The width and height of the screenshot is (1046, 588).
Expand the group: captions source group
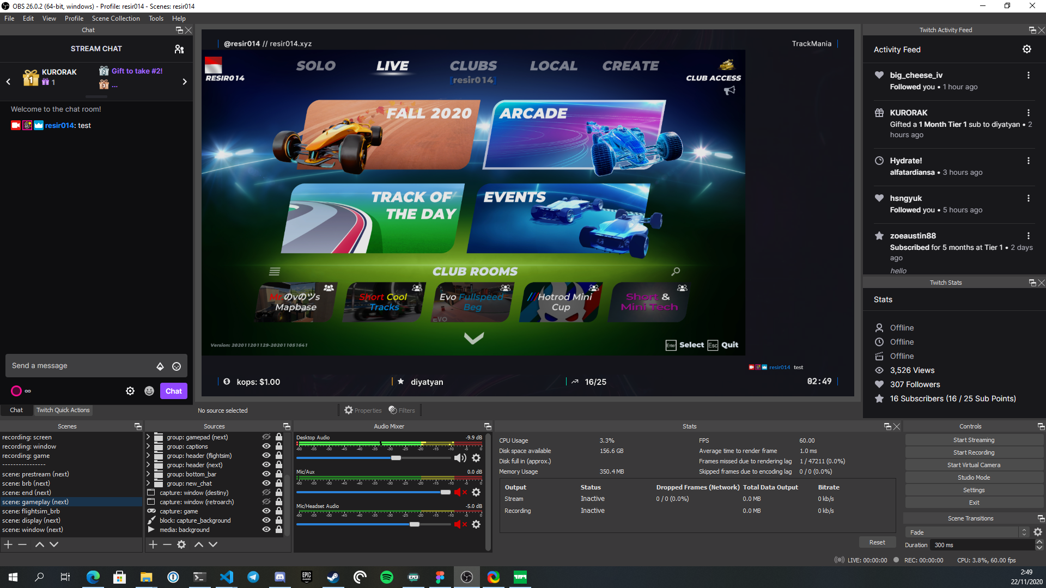click(148, 446)
